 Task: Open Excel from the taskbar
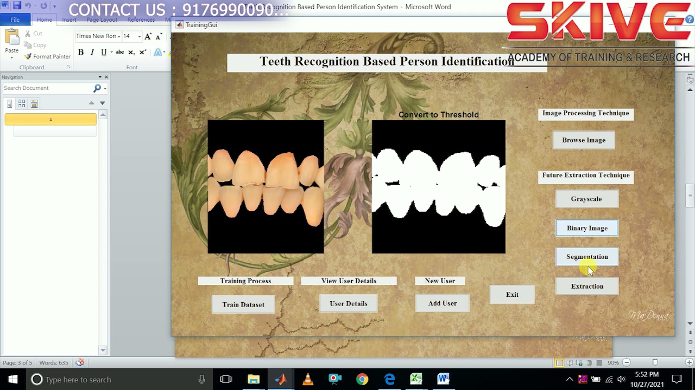tap(416, 379)
